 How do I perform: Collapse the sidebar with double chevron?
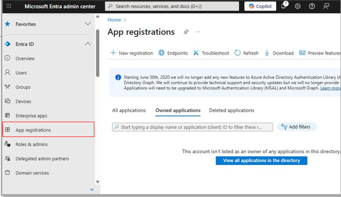click(92, 189)
